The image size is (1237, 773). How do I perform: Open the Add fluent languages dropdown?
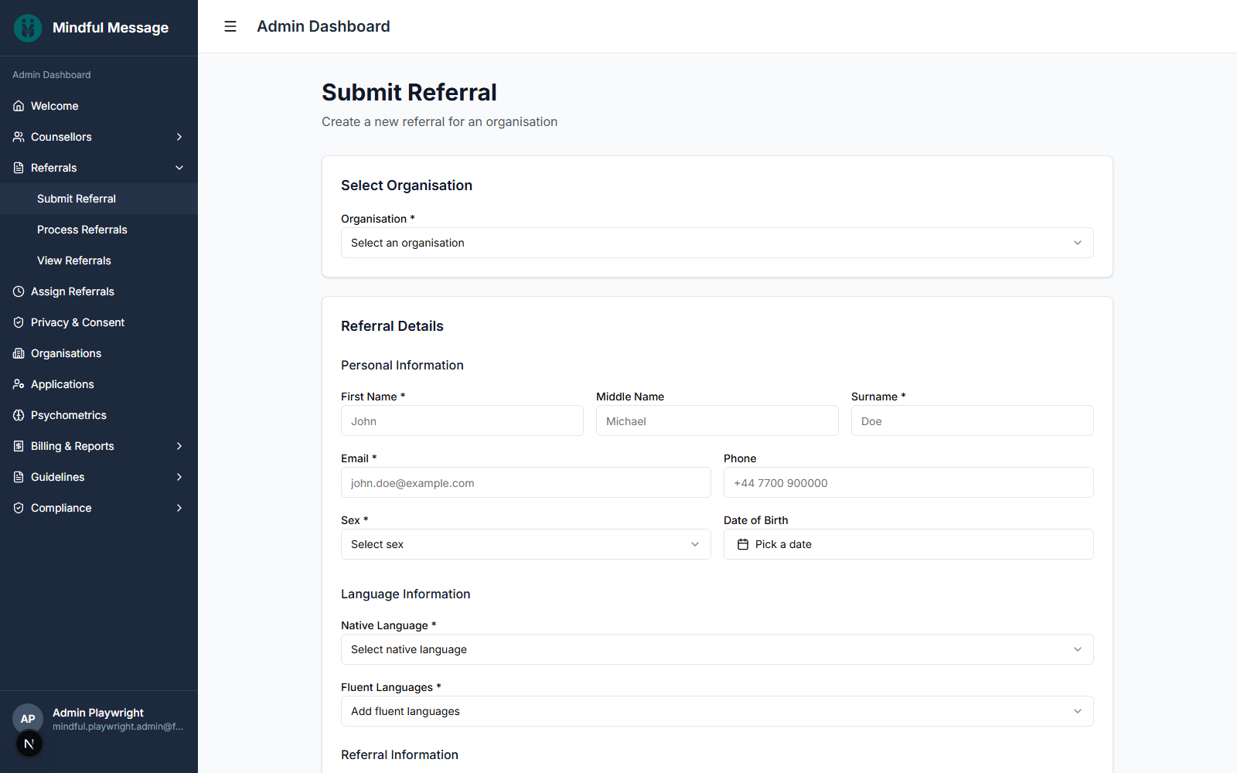tap(717, 711)
